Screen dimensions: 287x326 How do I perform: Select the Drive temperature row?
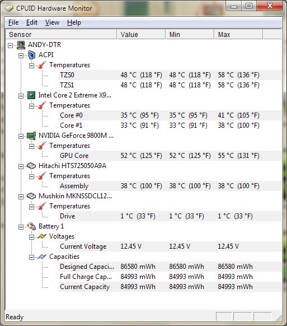click(x=170, y=216)
